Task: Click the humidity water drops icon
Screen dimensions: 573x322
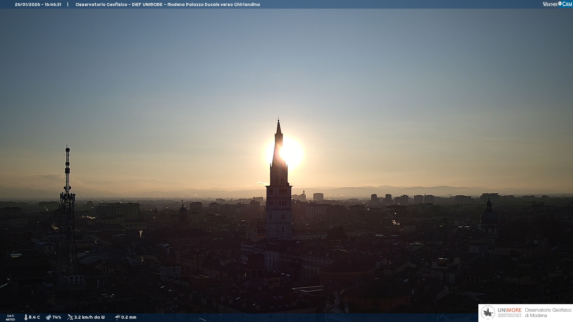Action: pos(48,317)
